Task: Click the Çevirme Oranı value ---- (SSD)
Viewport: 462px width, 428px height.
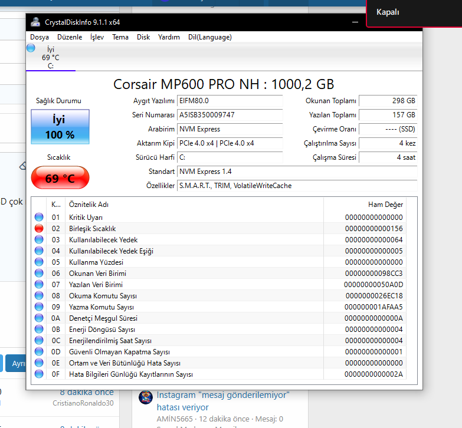Action: (388, 129)
